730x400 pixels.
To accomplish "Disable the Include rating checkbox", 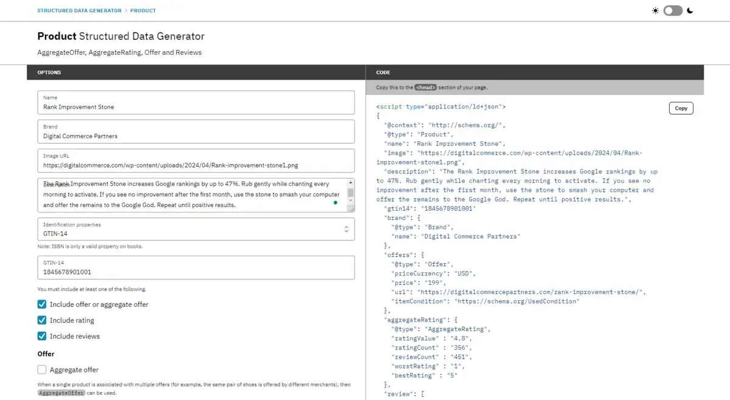I will tap(41, 320).
